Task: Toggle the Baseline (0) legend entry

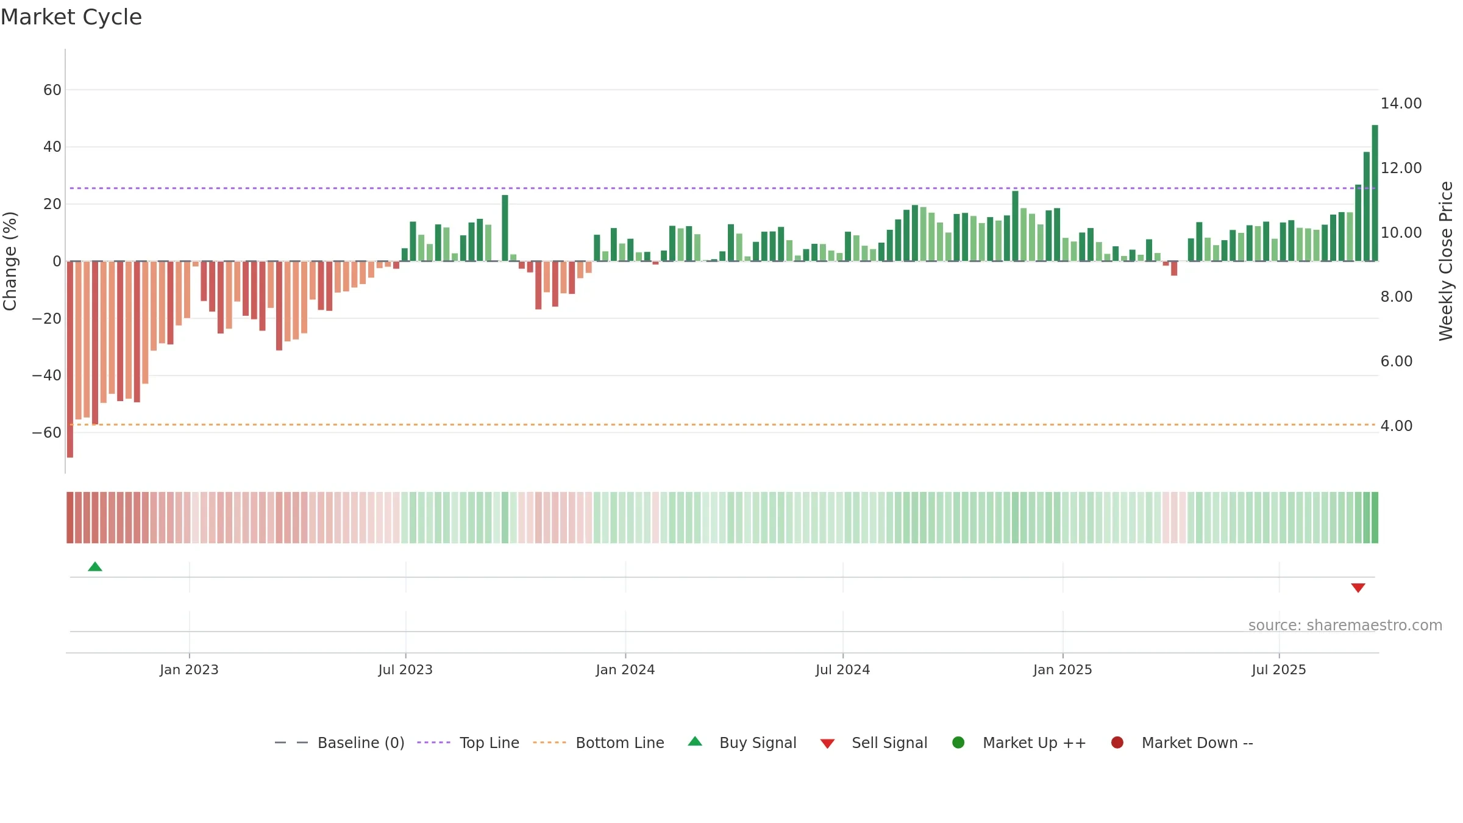Action: click(x=340, y=743)
